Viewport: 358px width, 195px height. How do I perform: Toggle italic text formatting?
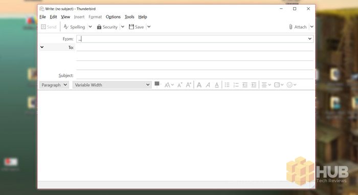208,85
